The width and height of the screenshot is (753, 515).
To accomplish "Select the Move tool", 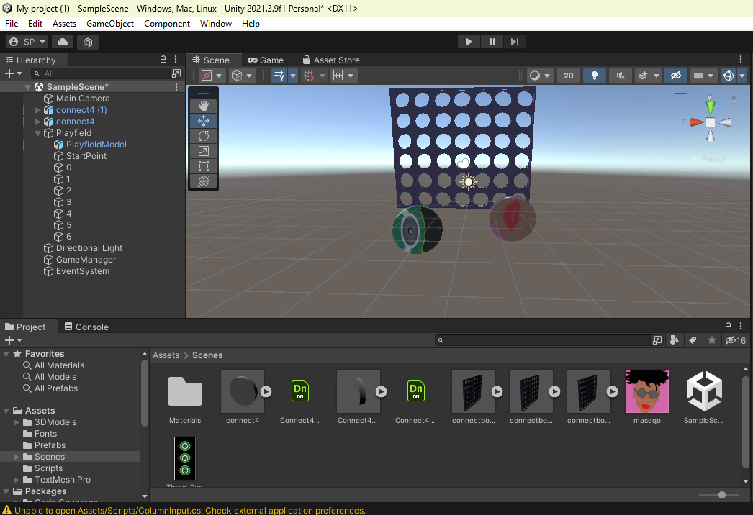I will tap(204, 121).
